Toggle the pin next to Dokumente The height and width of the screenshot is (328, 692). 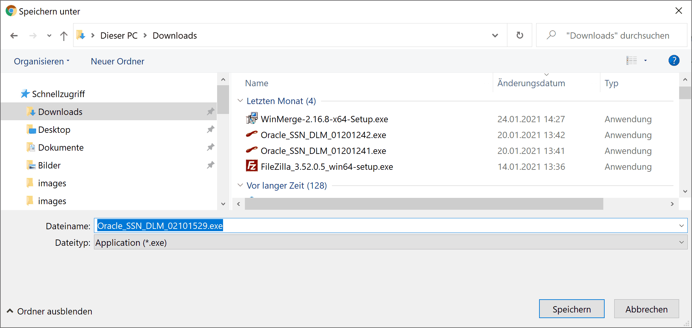pyautogui.click(x=210, y=147)
